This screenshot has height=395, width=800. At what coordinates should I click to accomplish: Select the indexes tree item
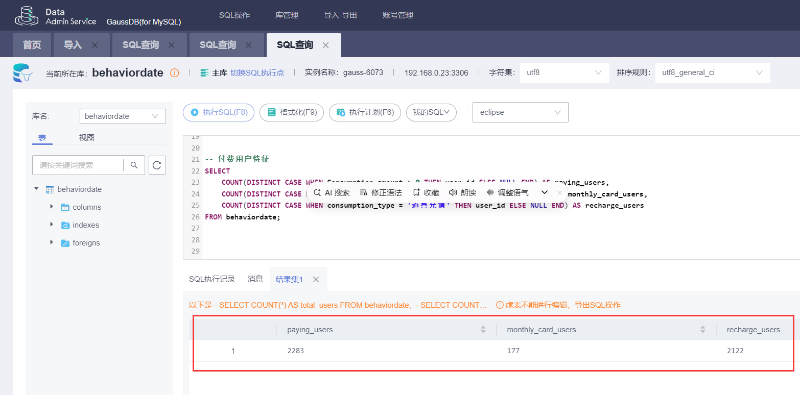pos(86,225)
